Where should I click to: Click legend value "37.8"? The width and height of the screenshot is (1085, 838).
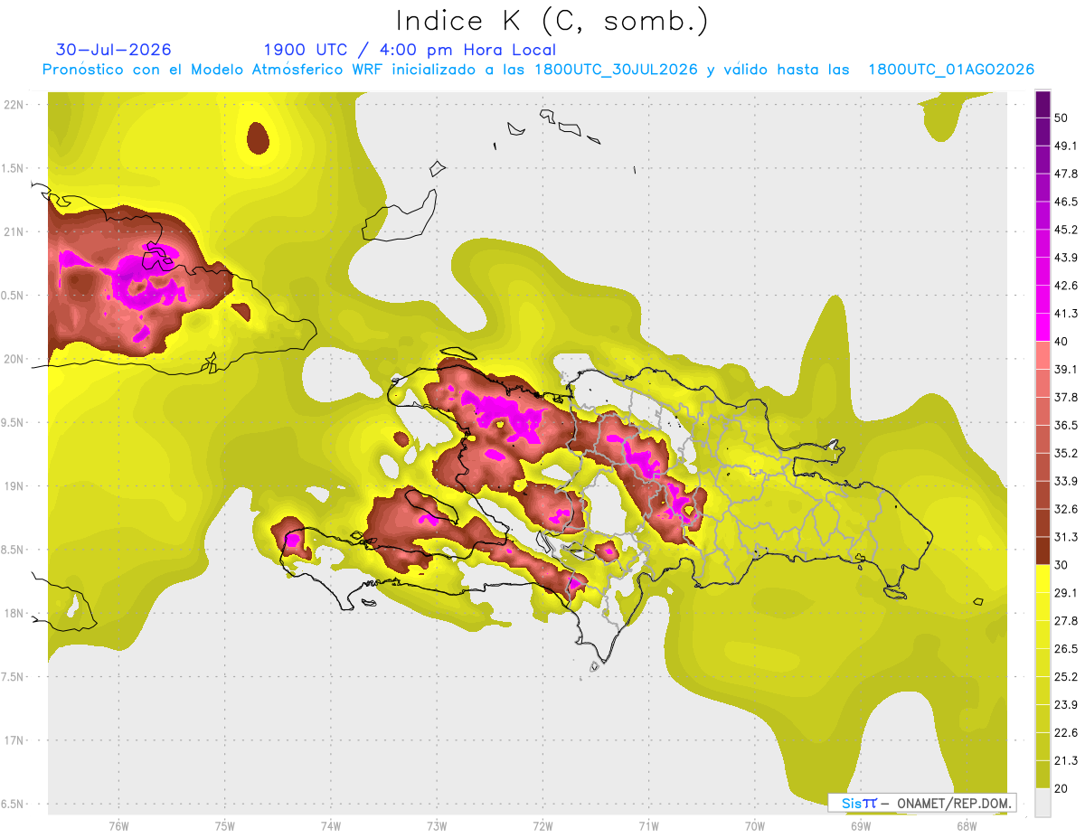pyautogui.click(x=1066, y=397)
